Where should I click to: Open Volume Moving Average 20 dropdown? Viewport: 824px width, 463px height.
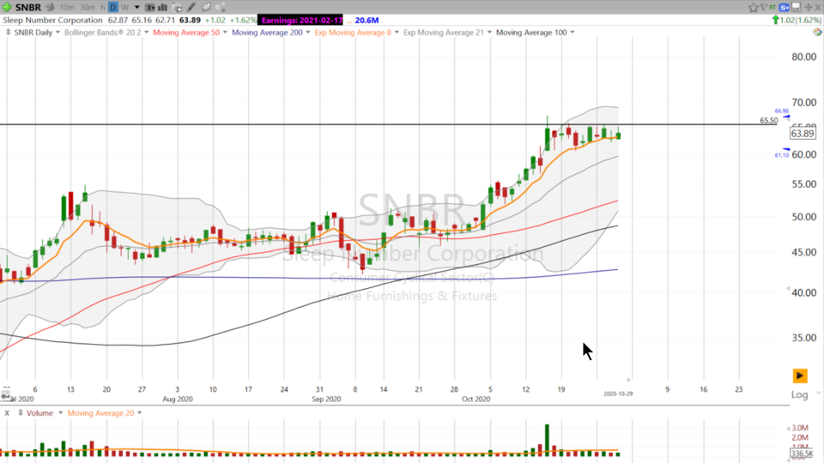click(139, 413)
